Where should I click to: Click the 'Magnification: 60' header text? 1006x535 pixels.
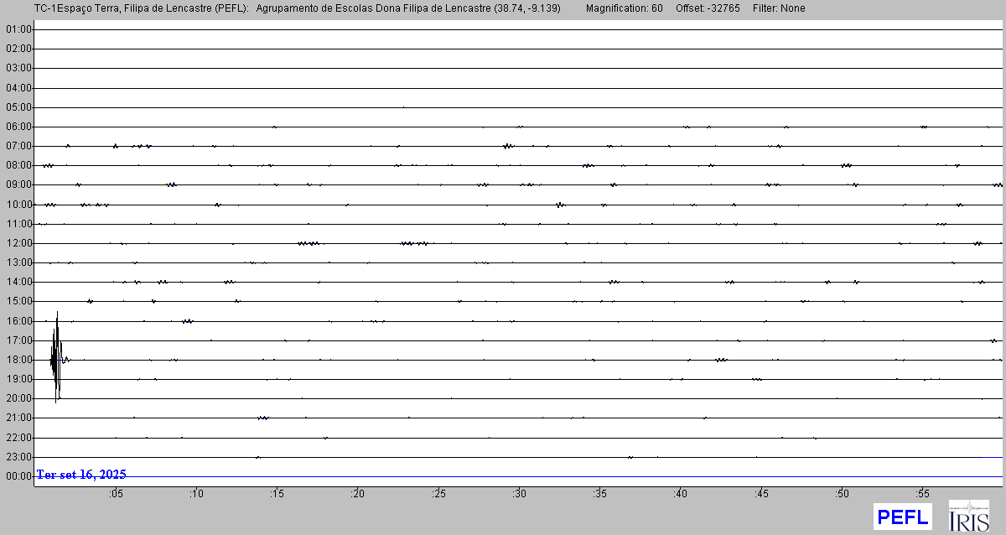(624, 8)
